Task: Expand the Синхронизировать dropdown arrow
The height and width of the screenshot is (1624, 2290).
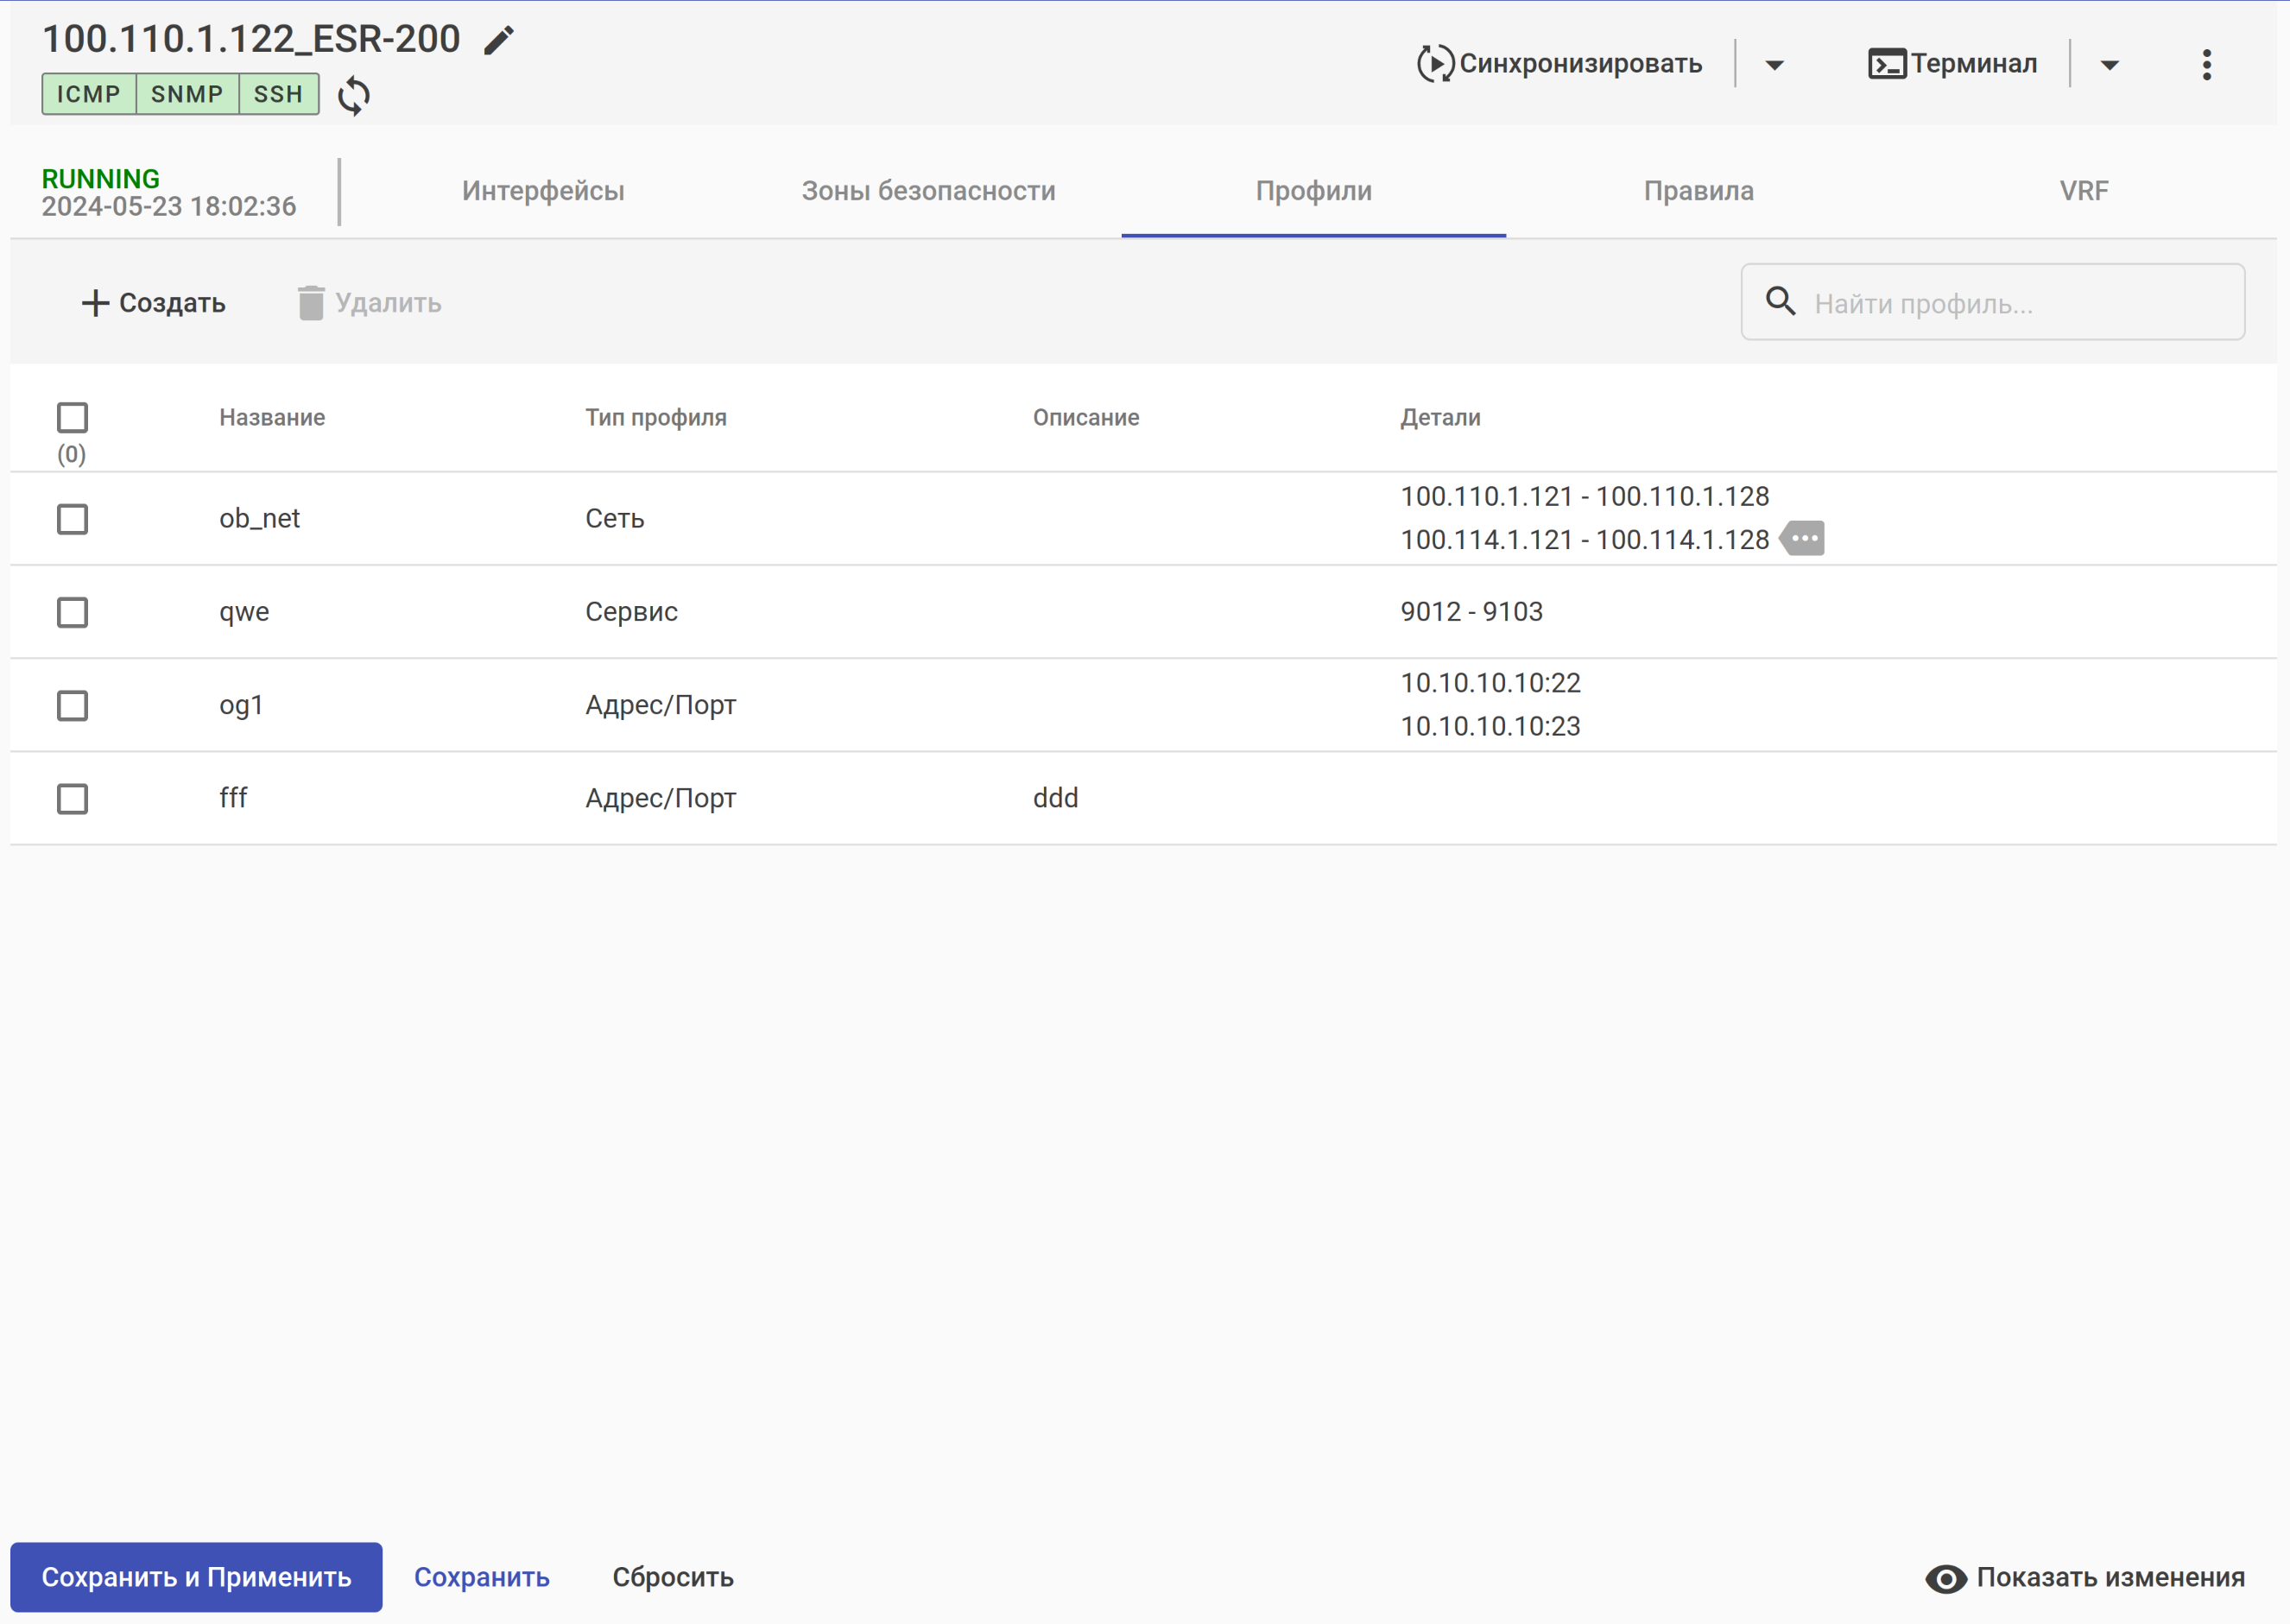Action: point(1774,65)
